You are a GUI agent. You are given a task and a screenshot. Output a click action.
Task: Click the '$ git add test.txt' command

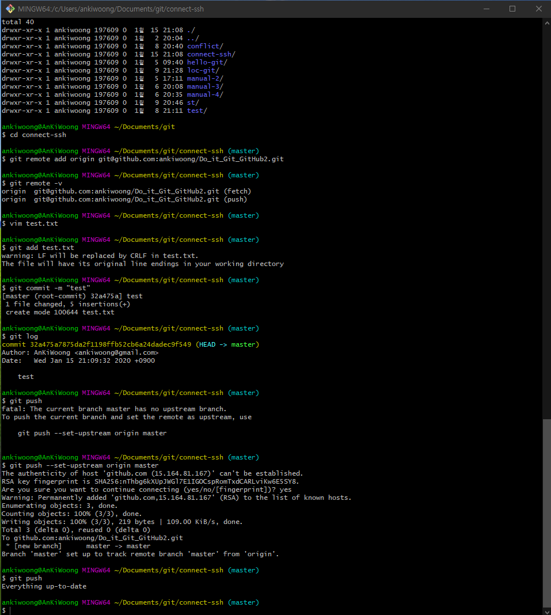click(x=38, y=248)
